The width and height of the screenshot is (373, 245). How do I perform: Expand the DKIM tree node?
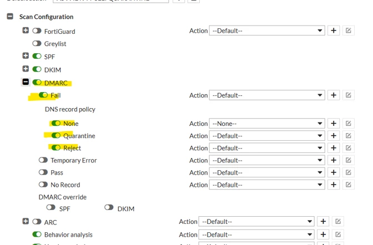(x=26, y=69)
